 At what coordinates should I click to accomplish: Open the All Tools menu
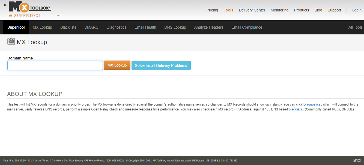(355, 27)
